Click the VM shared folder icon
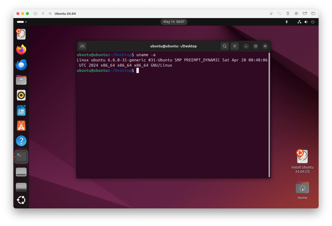Screen dimensions: 332x226 click(305, 14)
